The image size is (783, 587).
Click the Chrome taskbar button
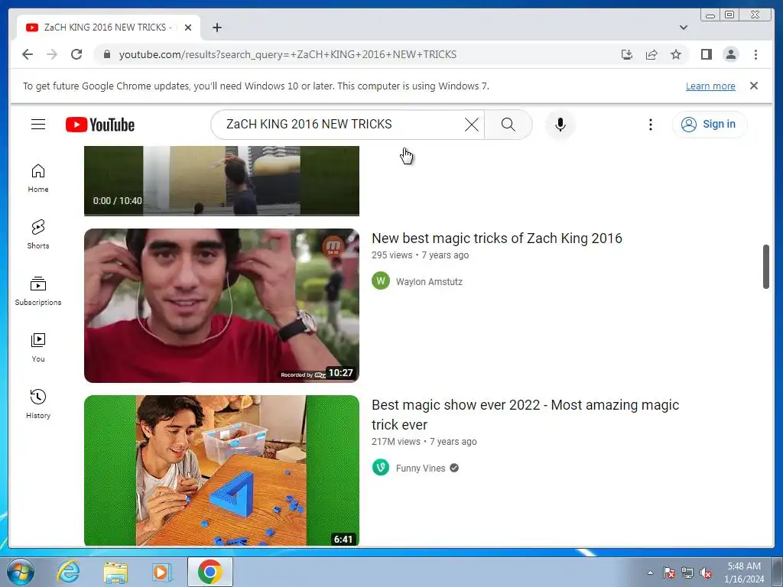pos(210,572)
